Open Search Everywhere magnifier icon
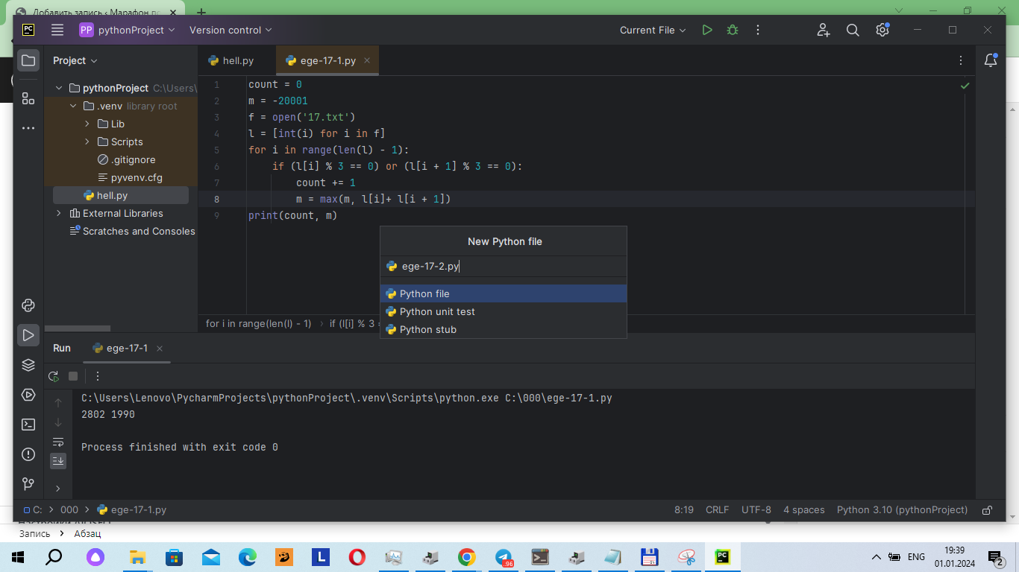 tap(853, 31)
